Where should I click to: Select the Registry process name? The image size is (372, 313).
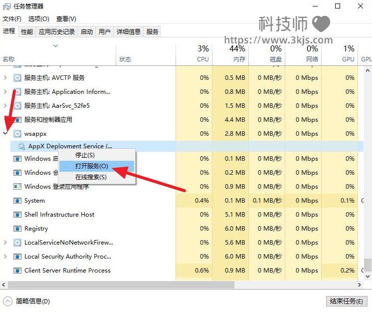(x=36, y=229)
